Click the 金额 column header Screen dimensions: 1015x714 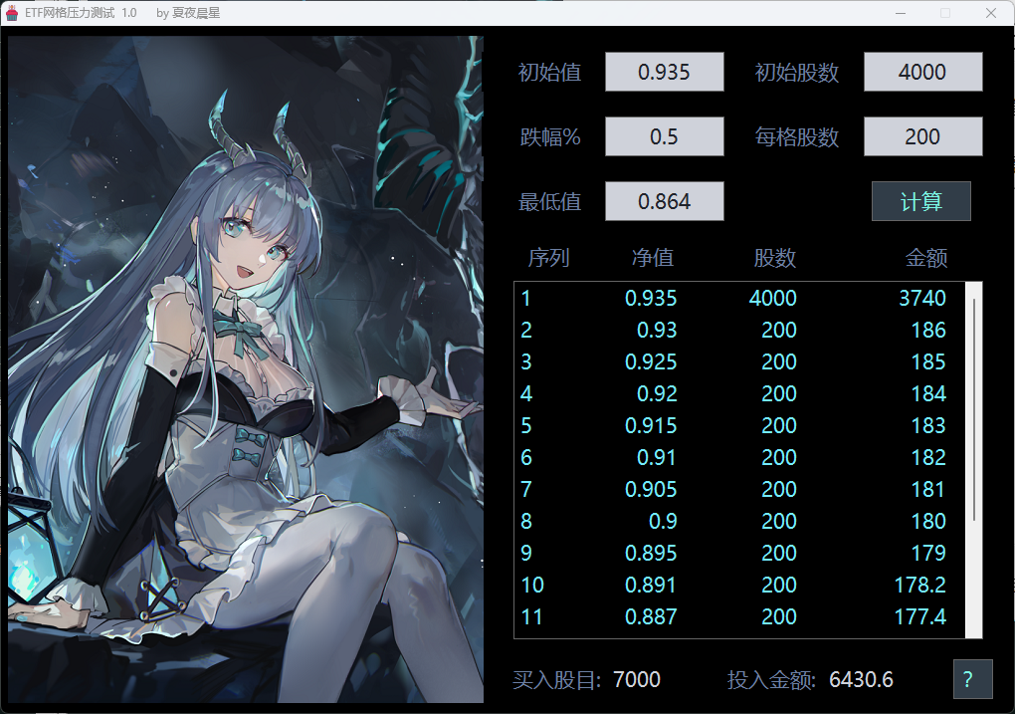pos(926,258)
